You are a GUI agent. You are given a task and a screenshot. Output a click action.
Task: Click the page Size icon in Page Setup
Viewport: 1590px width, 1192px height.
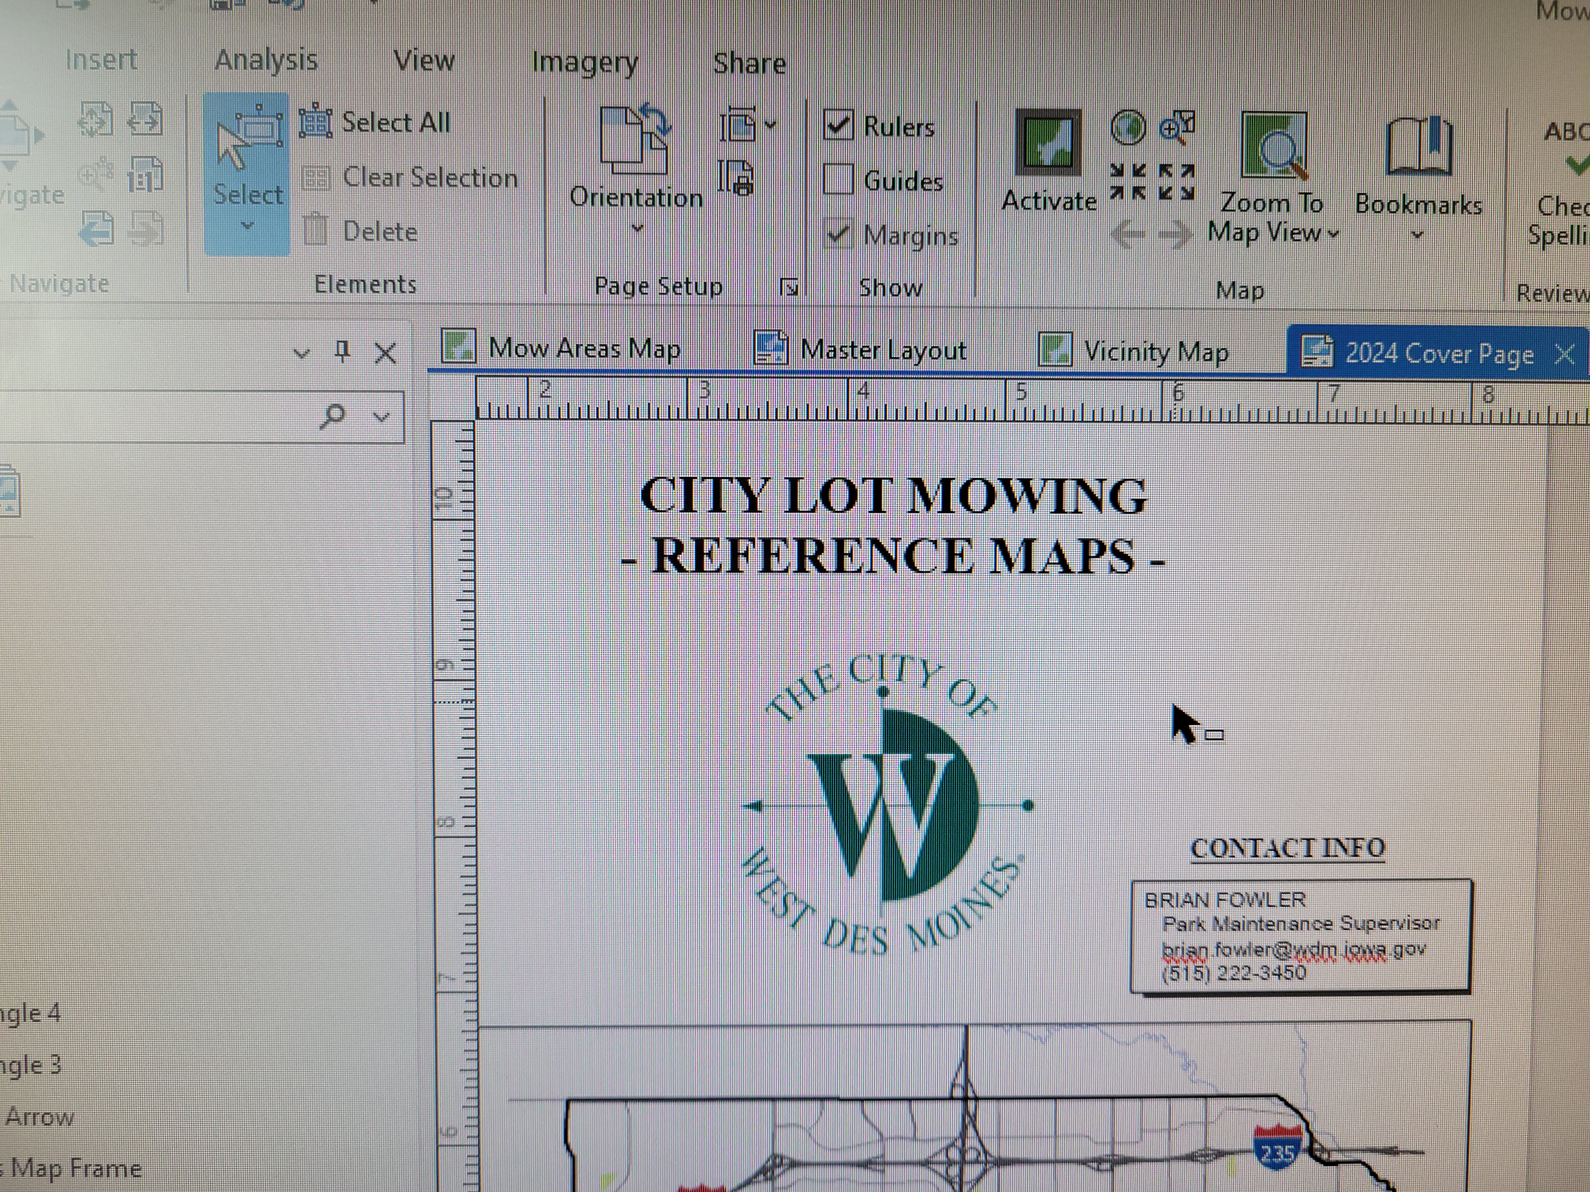(x=737, y=125)
